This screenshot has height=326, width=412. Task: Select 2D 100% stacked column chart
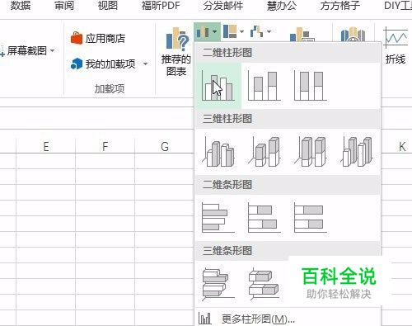(310, 86)
